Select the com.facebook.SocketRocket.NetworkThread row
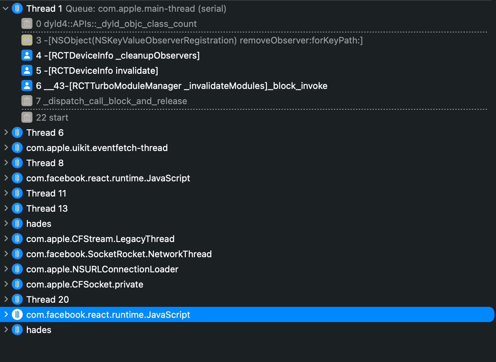 click(119, 254)
